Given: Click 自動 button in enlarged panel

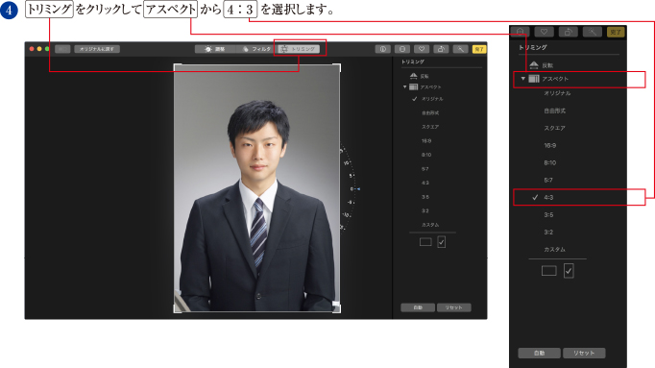Looking at the screenshot, I should pos(540,353).
